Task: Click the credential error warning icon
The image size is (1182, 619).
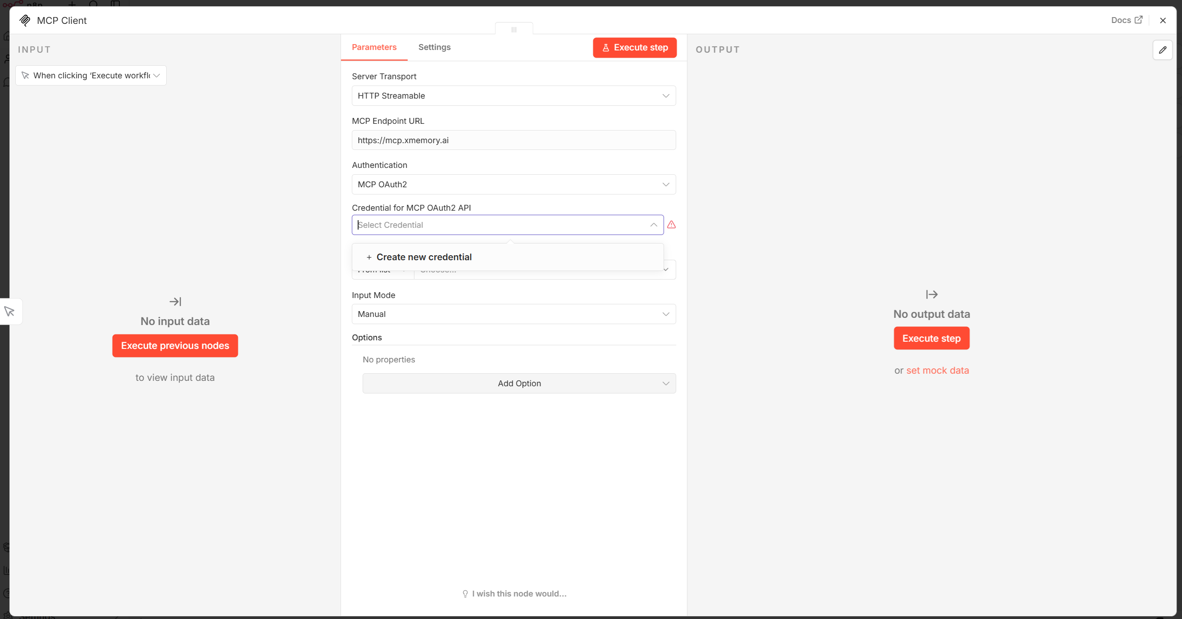Action: pos(671,225)
